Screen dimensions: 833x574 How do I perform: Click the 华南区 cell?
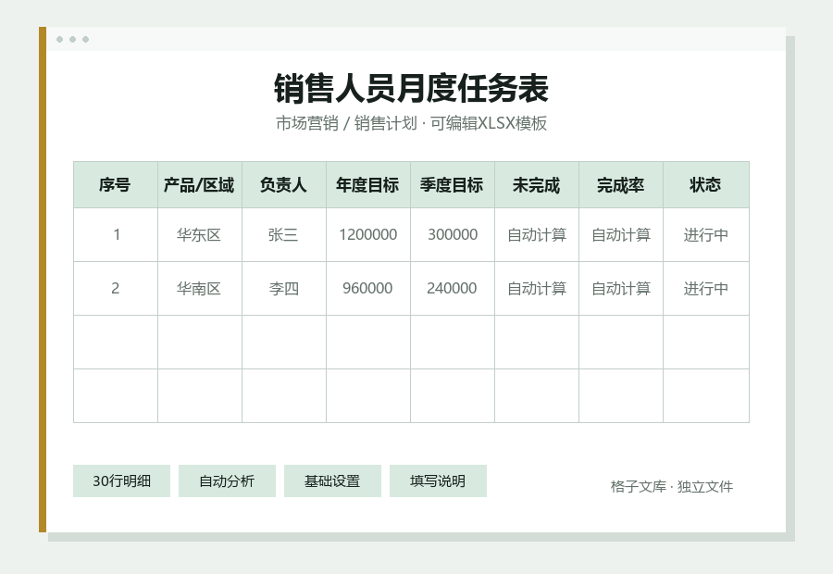(200, 289)
